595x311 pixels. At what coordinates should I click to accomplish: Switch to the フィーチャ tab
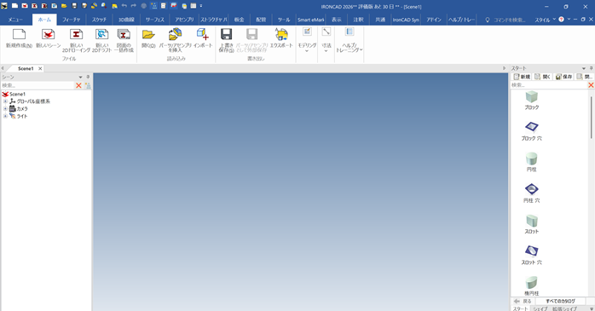[72, 20]
